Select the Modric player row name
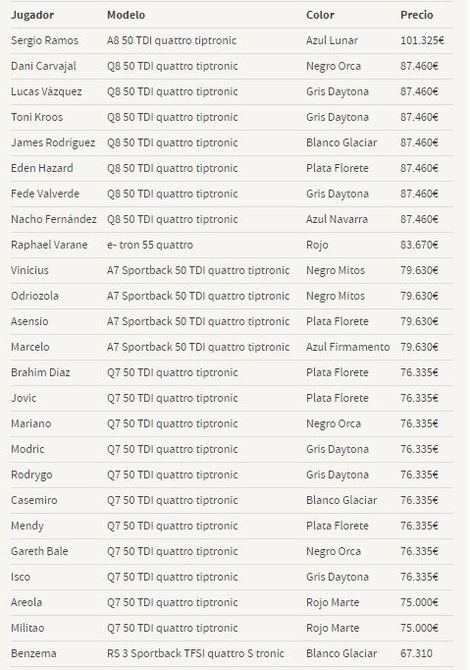 (x=27, y=449)
